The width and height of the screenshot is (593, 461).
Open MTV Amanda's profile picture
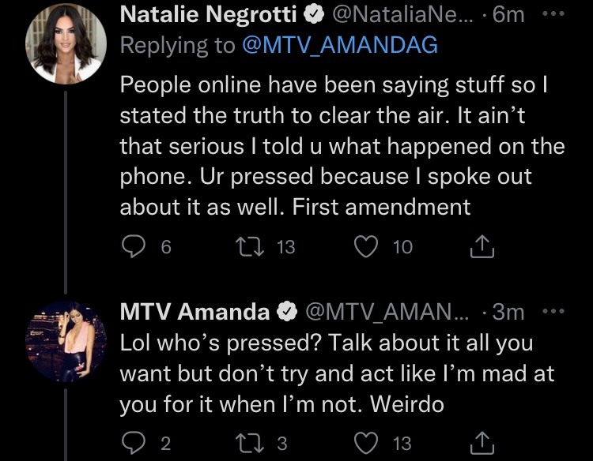pos(66,341)
